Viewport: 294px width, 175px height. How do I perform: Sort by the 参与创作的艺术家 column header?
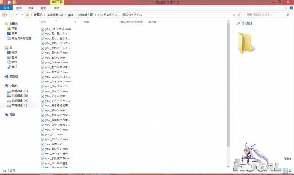131,22
